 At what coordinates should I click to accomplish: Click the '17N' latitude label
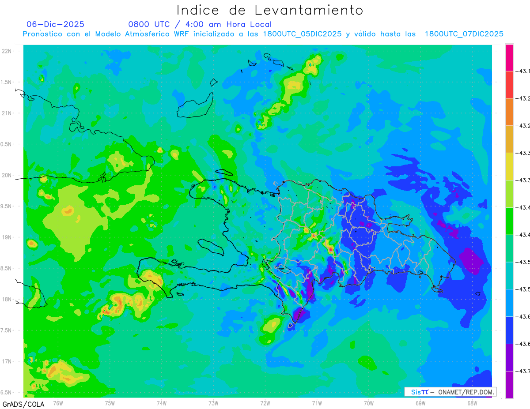[x=8, y=361]
